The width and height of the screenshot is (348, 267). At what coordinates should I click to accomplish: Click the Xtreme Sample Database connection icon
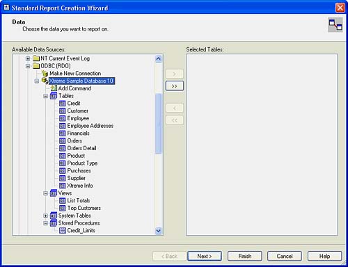(x=45, y=81)
